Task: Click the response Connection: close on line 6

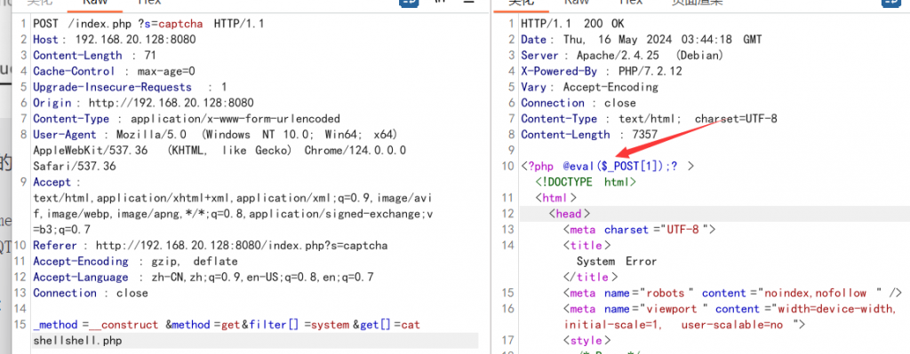Action: [578, 103]
